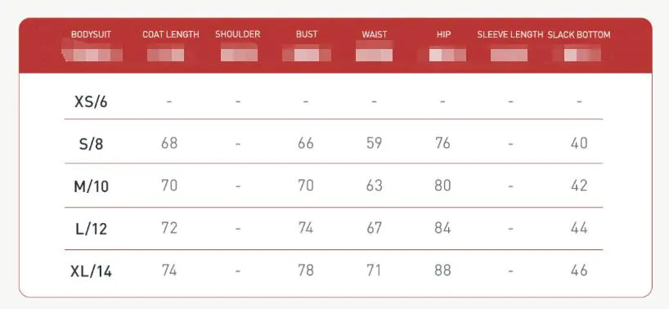Click the M/10 size row label
This screenshot has height=309, width=669.
point(91,186)
